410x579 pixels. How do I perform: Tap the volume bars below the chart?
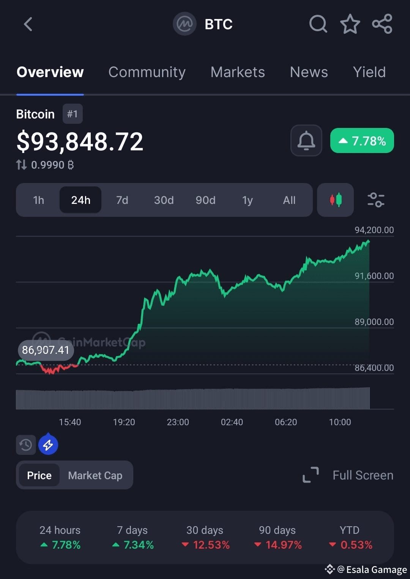[x=193, y=398]
